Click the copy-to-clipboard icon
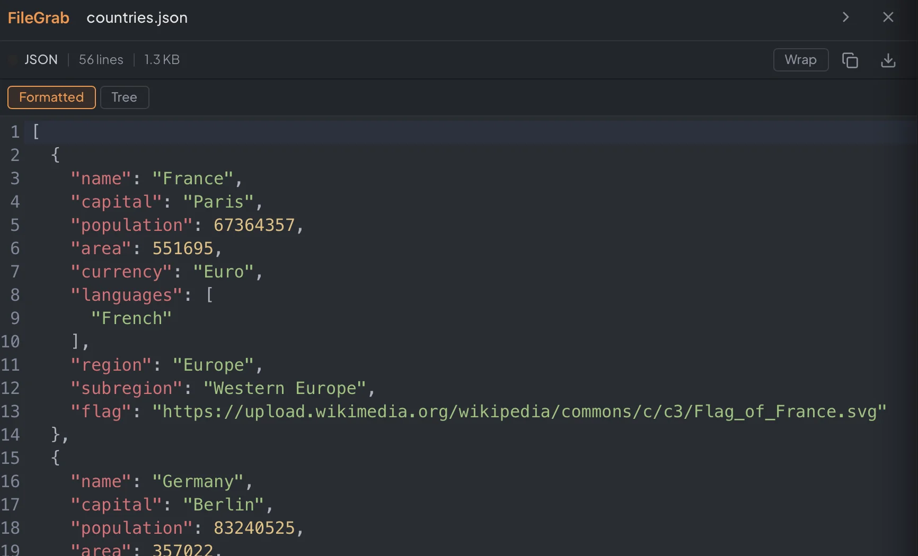This screenshot has width=918, height=556. click(850, 60)
